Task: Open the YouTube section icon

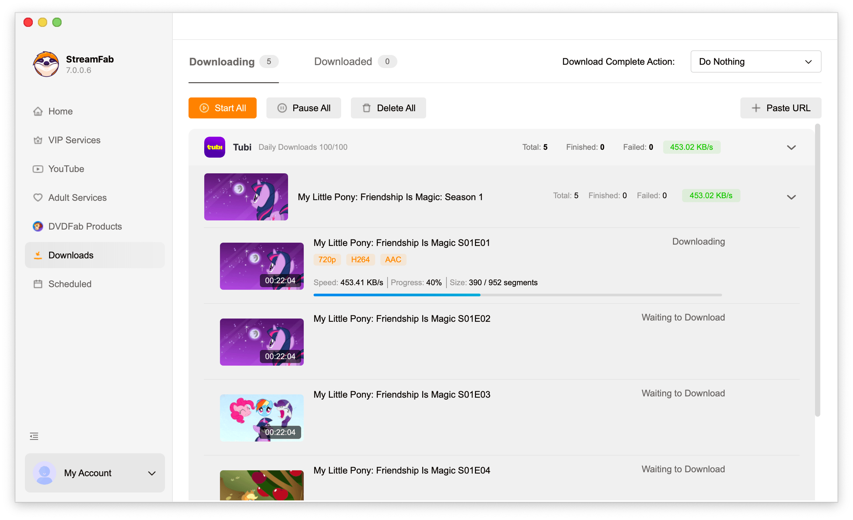Action: pos(38,169)
